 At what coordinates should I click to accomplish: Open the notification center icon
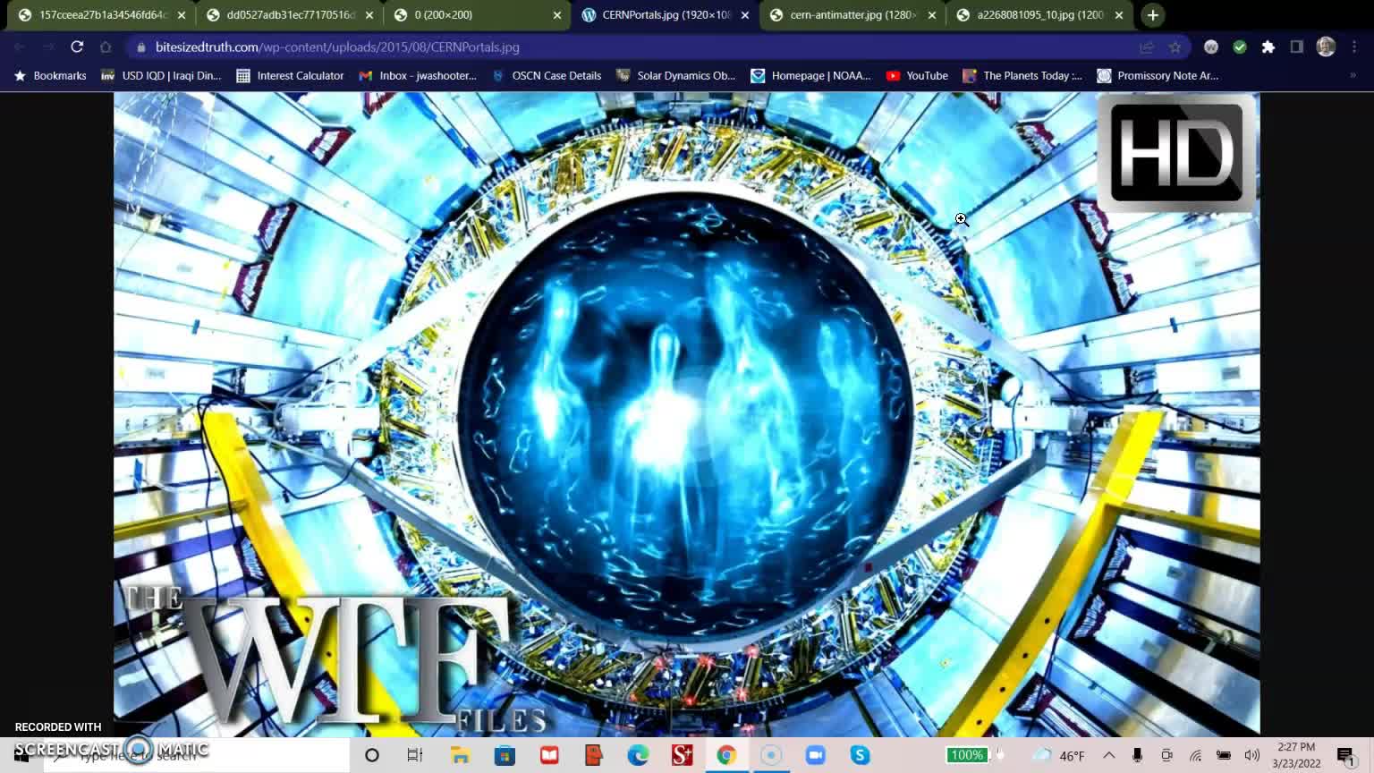[x=1346, y=756]
